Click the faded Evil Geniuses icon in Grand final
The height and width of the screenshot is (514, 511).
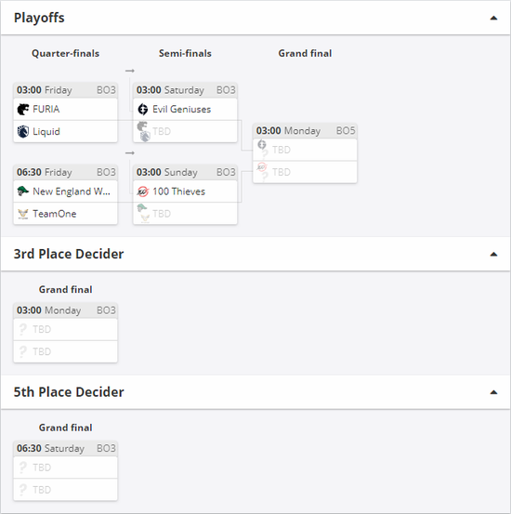pyautogui.click(x=262, y=144)
